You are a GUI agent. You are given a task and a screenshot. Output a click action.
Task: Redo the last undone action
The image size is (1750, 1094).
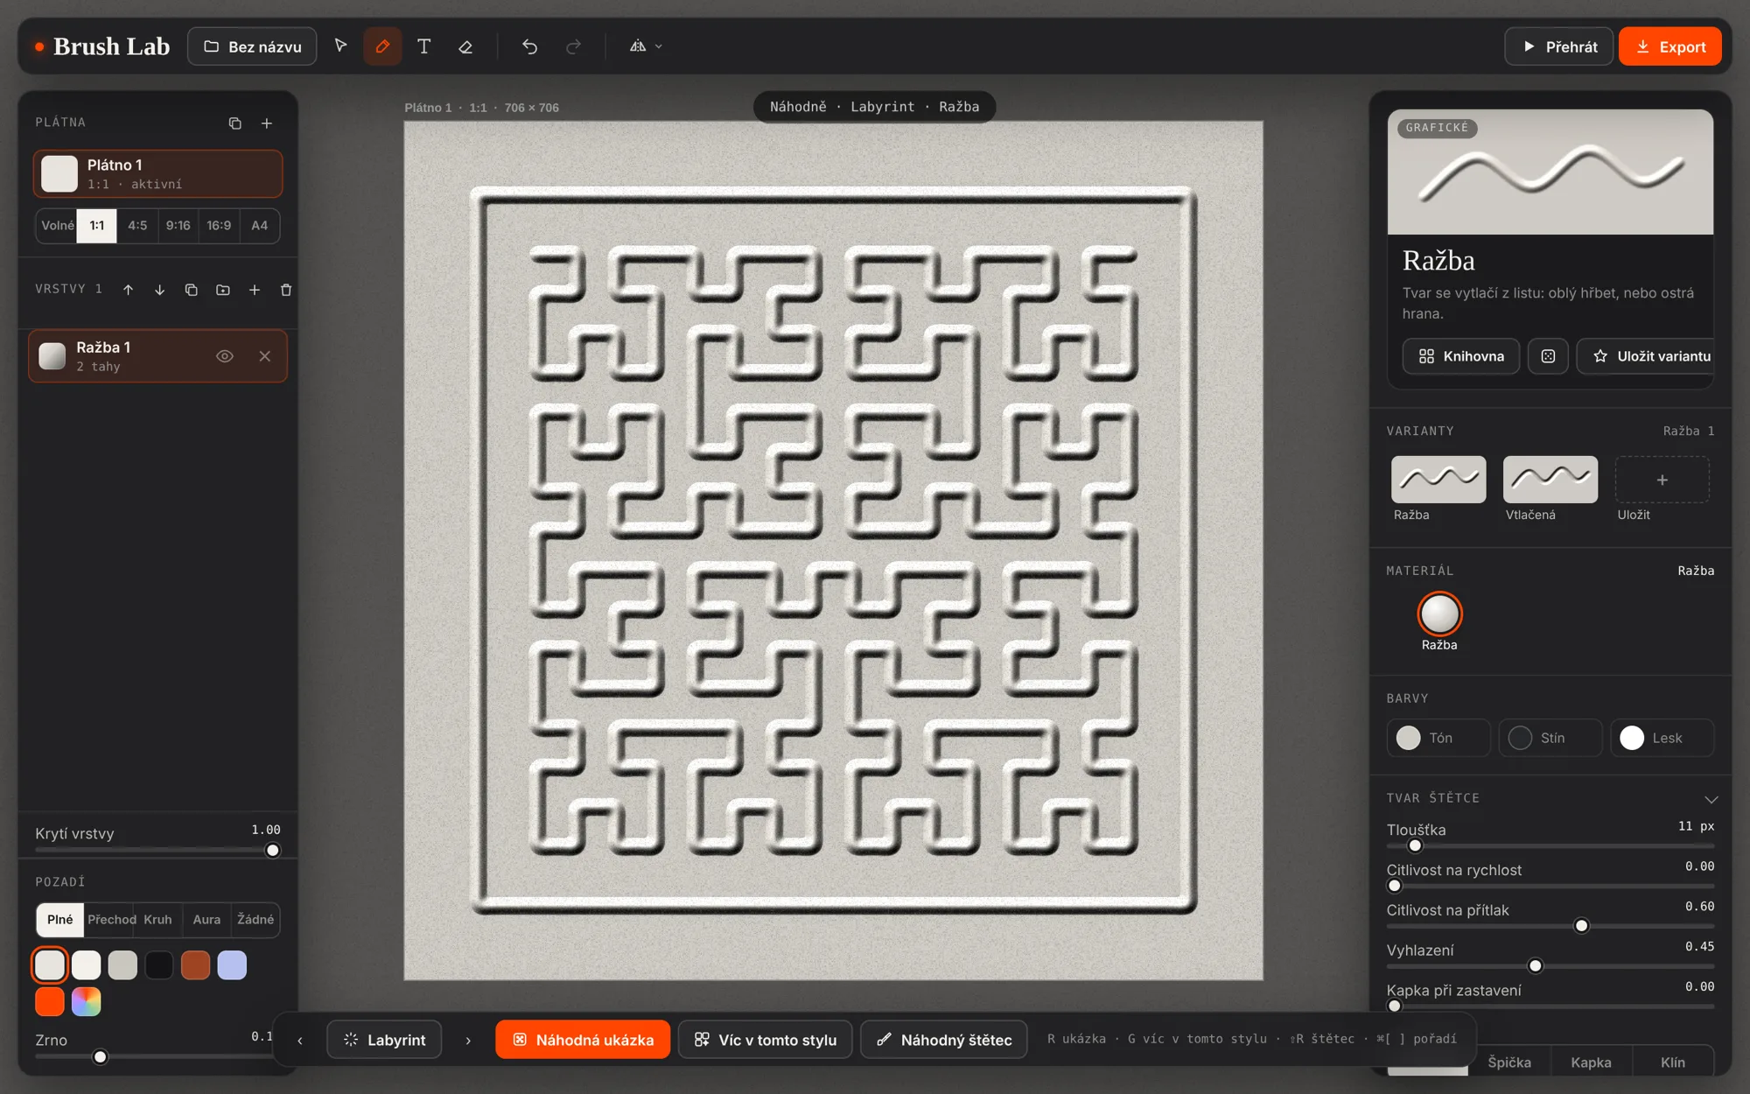click(573, 46)
